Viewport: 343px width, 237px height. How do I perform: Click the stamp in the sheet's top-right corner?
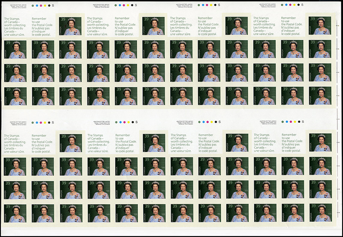coord(319,26)
